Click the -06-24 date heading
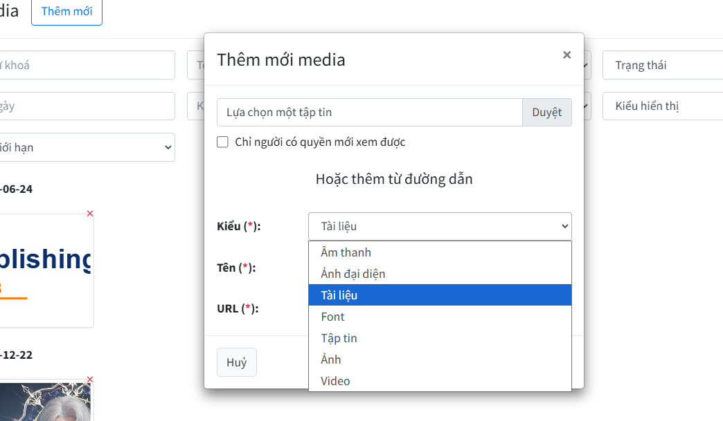The height and width of the screenshot is (421, 723). (16, 189)
